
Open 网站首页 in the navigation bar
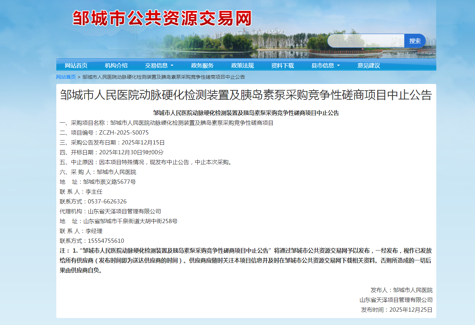(x=76, y=65)
